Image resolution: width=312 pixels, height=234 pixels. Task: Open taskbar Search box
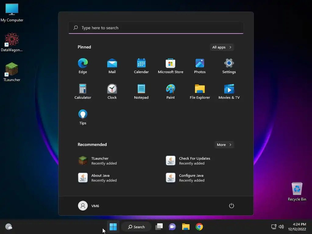click(136, 227)
